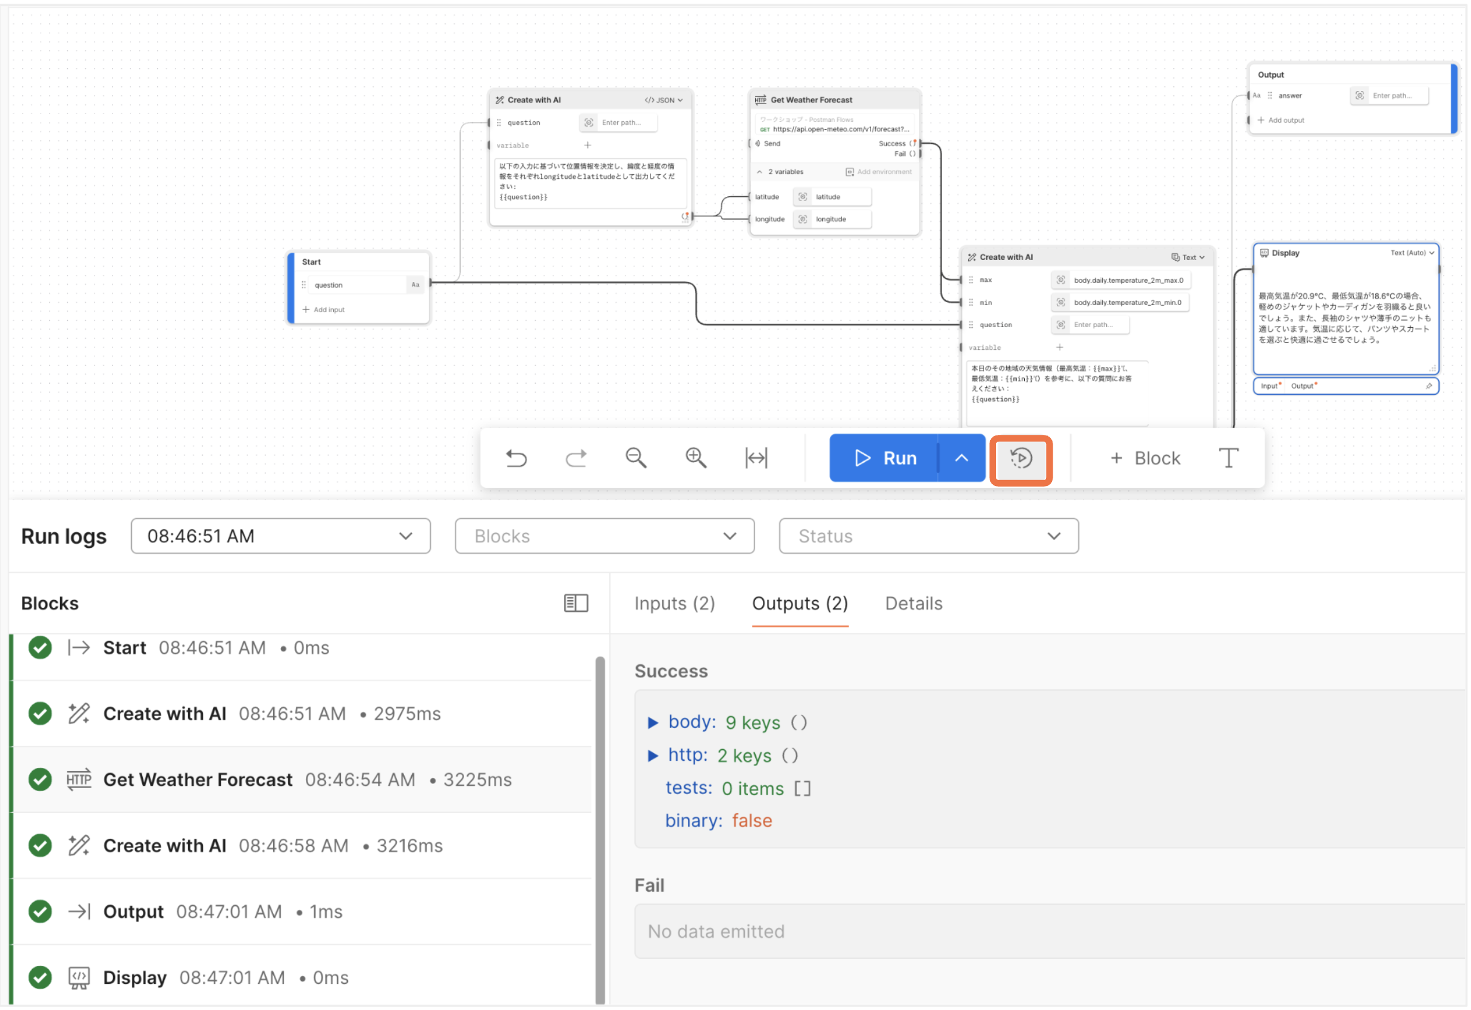Expand body 9 keys in Success output

[x=653, y=722]
